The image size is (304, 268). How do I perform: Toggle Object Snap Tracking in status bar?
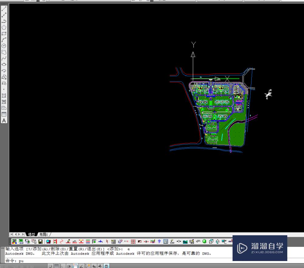coord(81,266)
